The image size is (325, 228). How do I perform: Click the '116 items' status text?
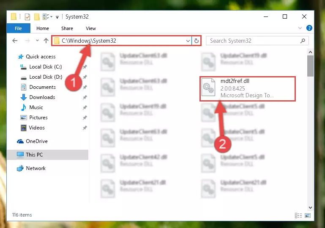click(x=22, y=215)
